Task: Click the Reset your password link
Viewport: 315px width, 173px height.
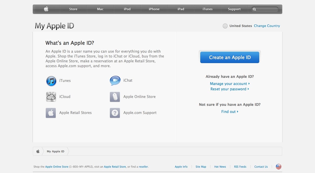Action: [230, 89]
